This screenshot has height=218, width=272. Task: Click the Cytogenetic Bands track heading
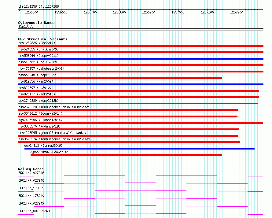pos(36,23)
